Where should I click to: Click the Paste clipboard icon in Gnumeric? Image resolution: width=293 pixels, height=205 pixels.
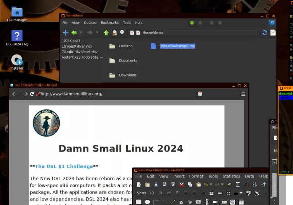[x=199, y=184]
